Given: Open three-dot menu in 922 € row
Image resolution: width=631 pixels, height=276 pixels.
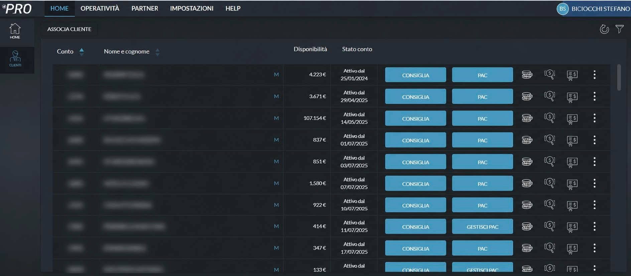Looking at the screenshot, I should 594,205.
